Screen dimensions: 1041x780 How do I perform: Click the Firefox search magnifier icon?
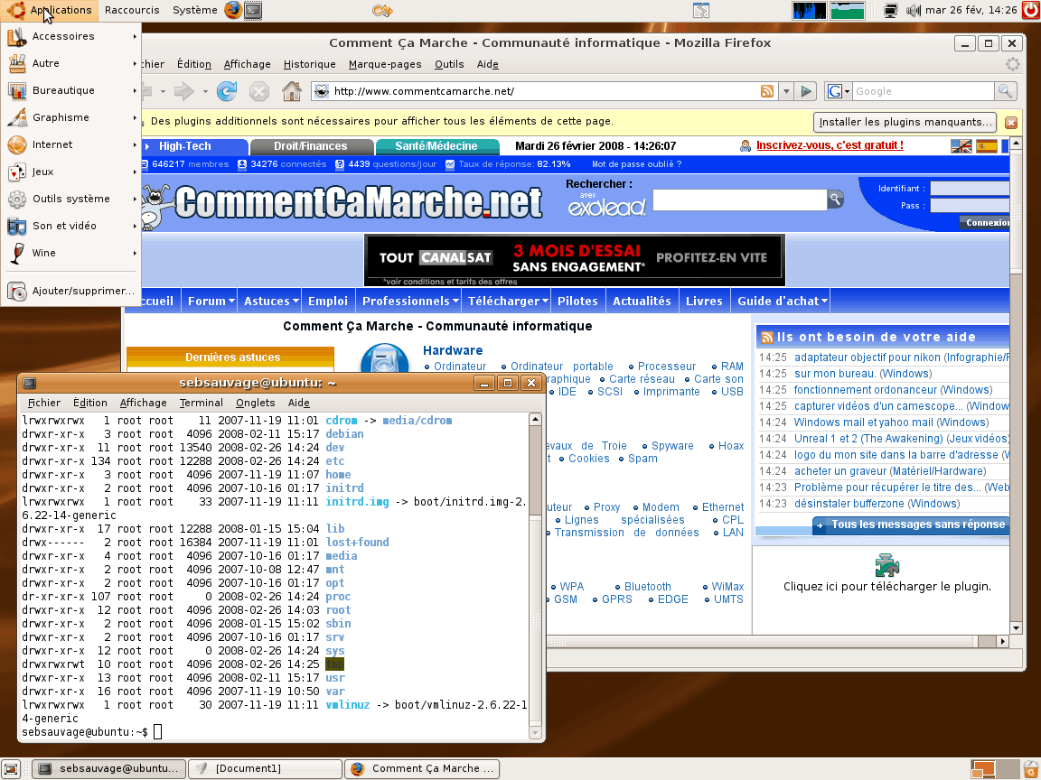coord(1005,91)
